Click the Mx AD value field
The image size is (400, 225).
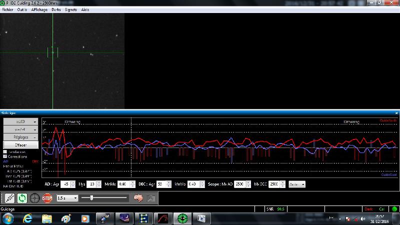(x=240, y=184)
